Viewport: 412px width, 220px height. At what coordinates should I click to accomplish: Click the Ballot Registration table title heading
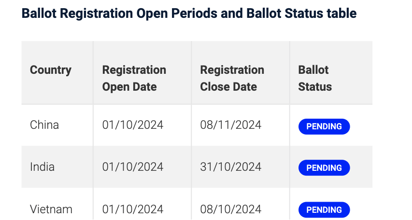click(x=189, y=14)
